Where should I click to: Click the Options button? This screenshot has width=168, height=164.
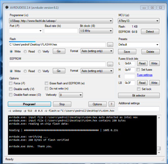(97, 104)
